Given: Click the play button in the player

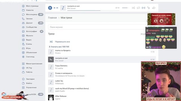Looking at the screenshot, I should tap(50, 8).
